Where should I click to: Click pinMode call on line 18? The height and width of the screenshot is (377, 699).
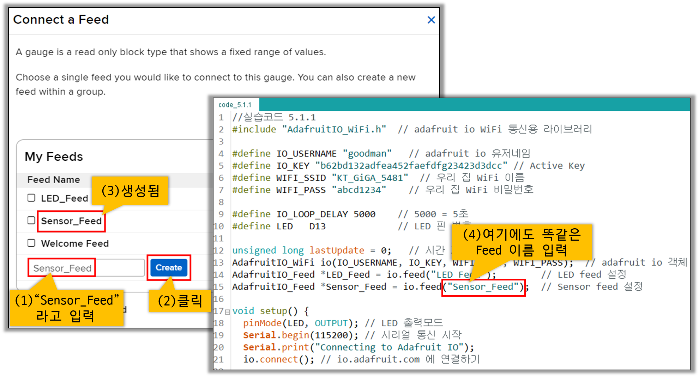pyautogui.click(x=300, y=323)
